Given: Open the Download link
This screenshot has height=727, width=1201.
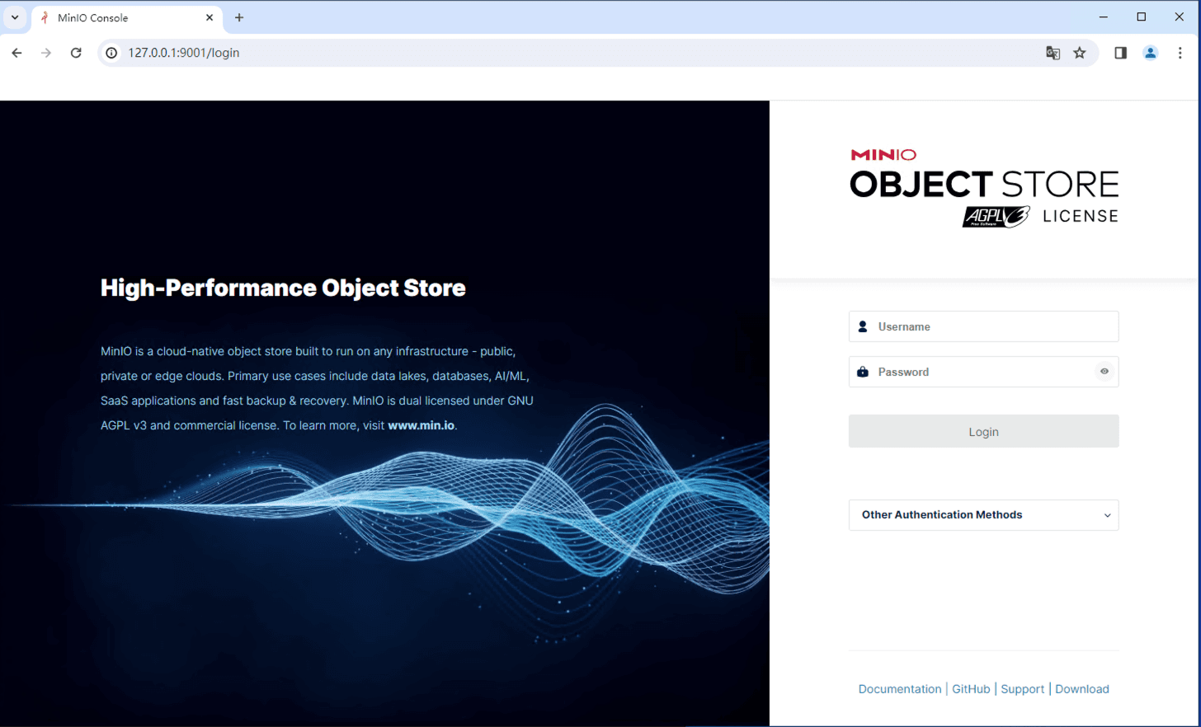Looking at the screenshot, I should pyautogui.click(x=1081, y=689).
